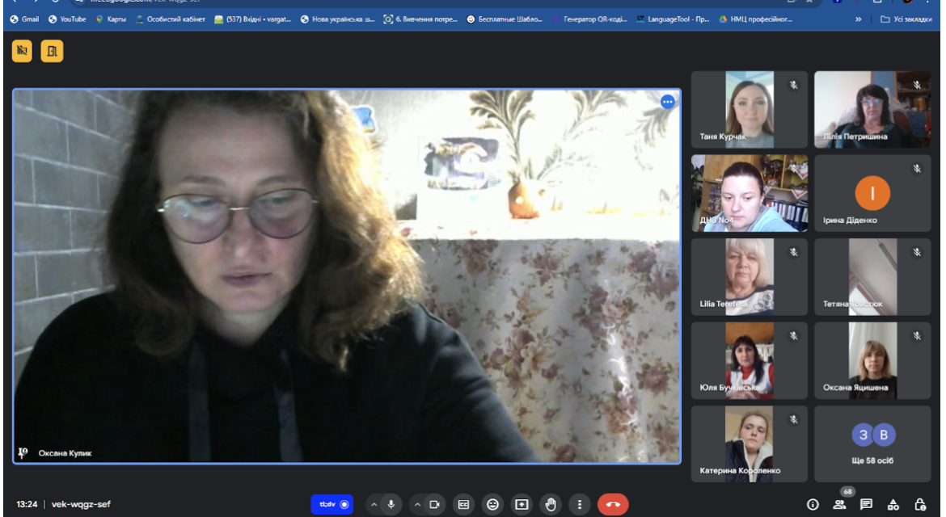
Task: Expand the hidden bookmarks overflow chevron
Action: (x=858, y=19)
